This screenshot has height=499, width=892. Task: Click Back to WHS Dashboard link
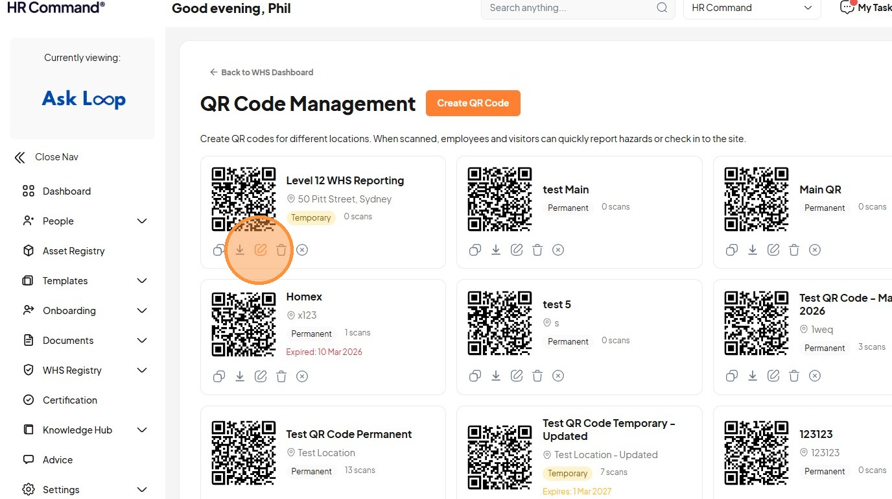[261, 72]
